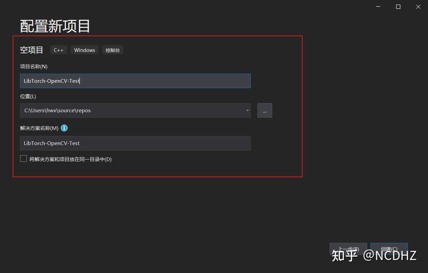
Task: Select the Windows tag
Action: pyautogui.click(x=84, y=50)
